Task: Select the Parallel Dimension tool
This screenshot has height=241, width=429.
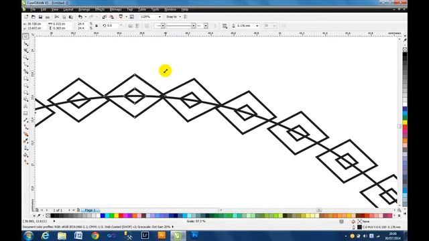Action: coord(25,120)
